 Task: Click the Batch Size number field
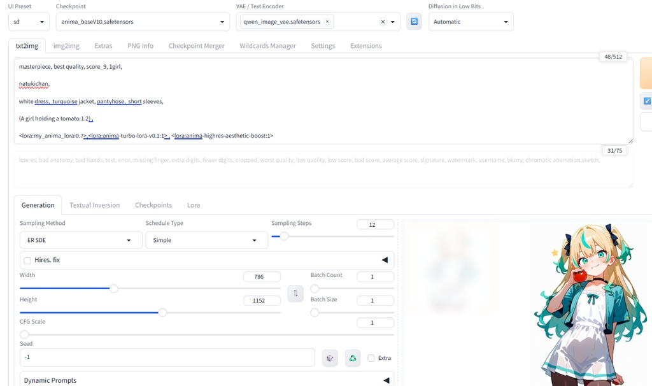click(x=375, y=300)
